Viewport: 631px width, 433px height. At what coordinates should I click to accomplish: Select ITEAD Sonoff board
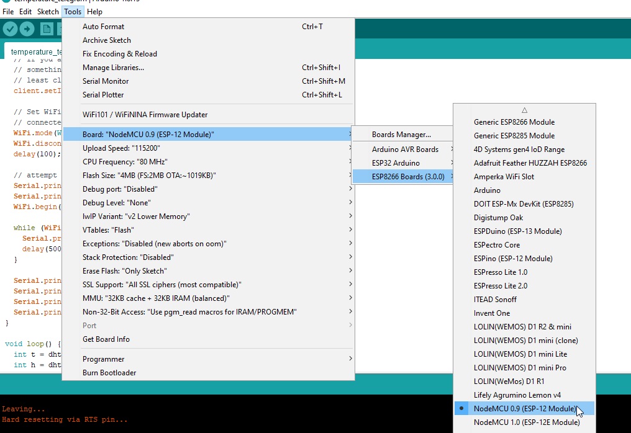(524, 300)
